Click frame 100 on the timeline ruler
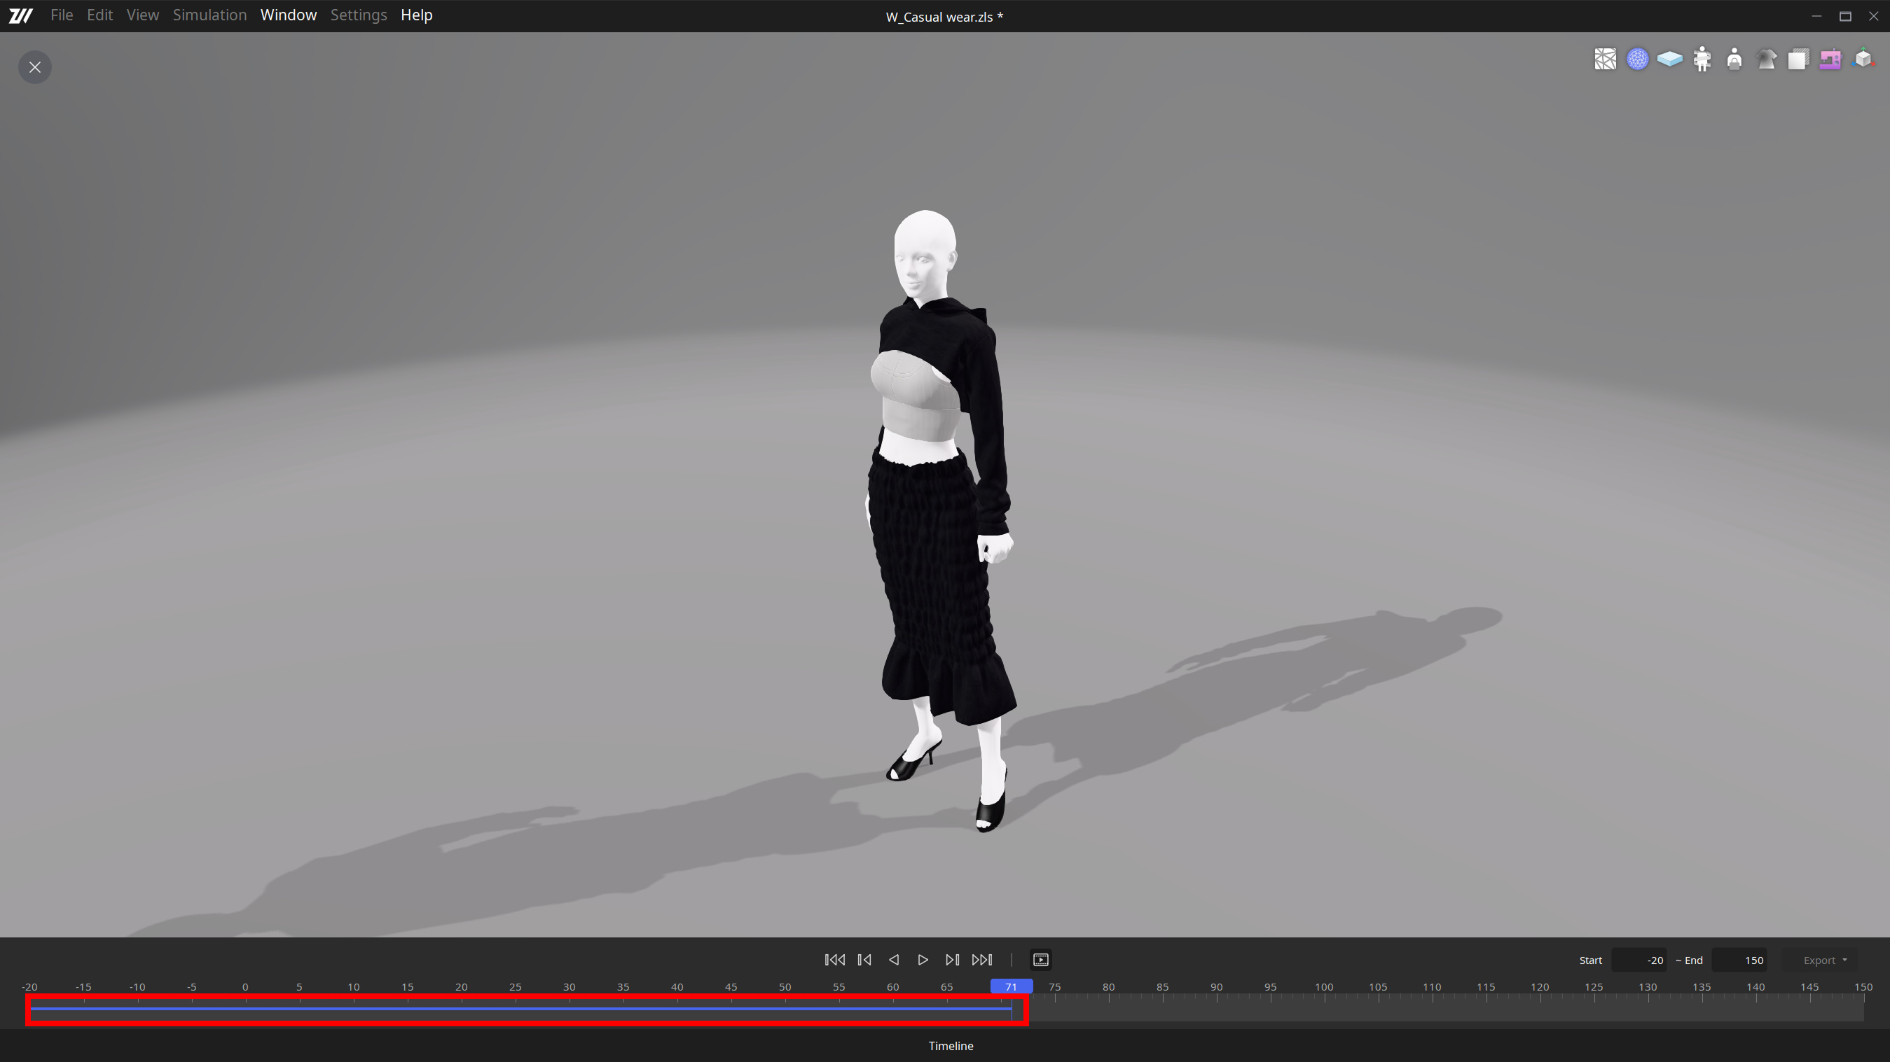Screen dimensions: 1890x1062 pyautogui.click(x=1323, y=987)
